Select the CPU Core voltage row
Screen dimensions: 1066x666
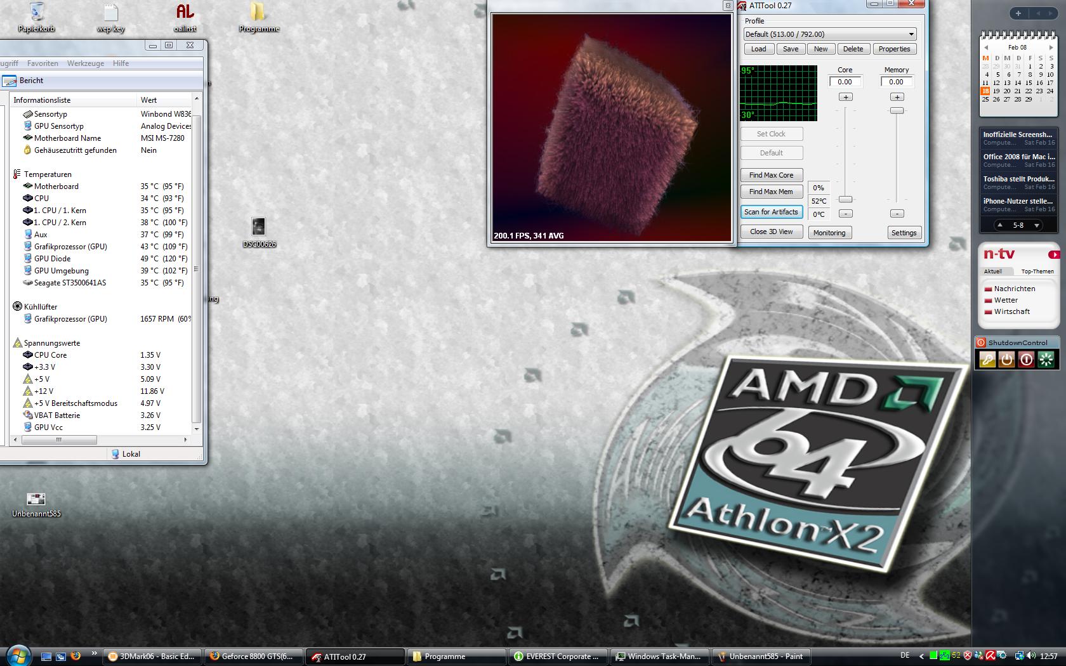(102, 355)
